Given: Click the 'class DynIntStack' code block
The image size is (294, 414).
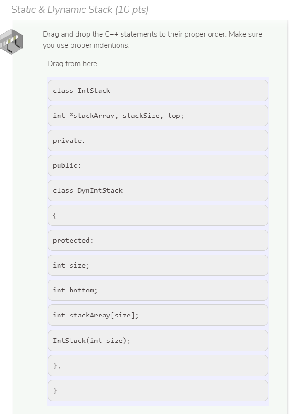Looking at the screenshot, I should 158,190.
